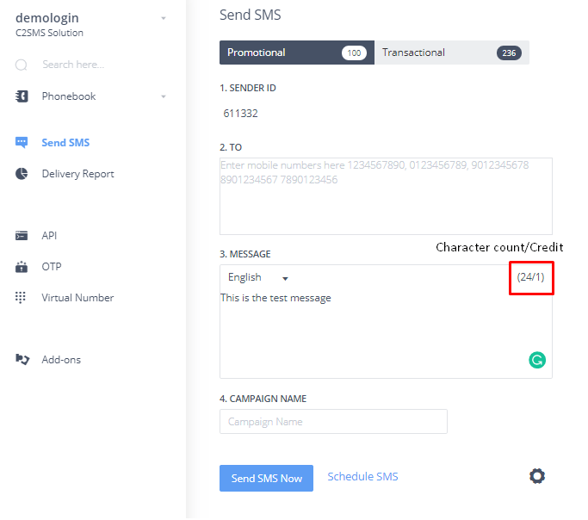Focus the Campaign Name input field
Screen dimensions: 588x520
point(333,422)
